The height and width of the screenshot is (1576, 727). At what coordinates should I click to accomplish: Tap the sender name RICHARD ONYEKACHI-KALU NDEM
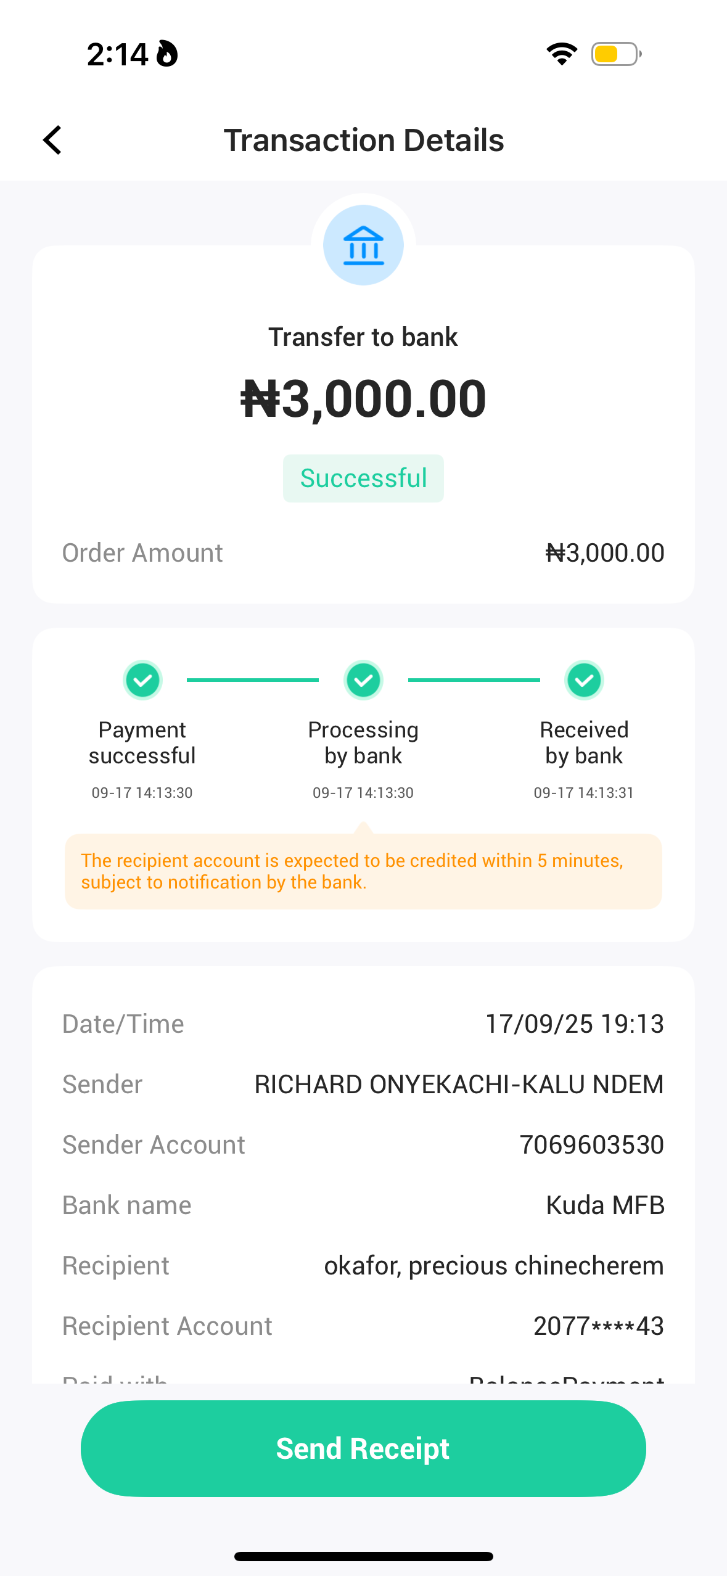pyautogui.click(x=459, y=1084)
